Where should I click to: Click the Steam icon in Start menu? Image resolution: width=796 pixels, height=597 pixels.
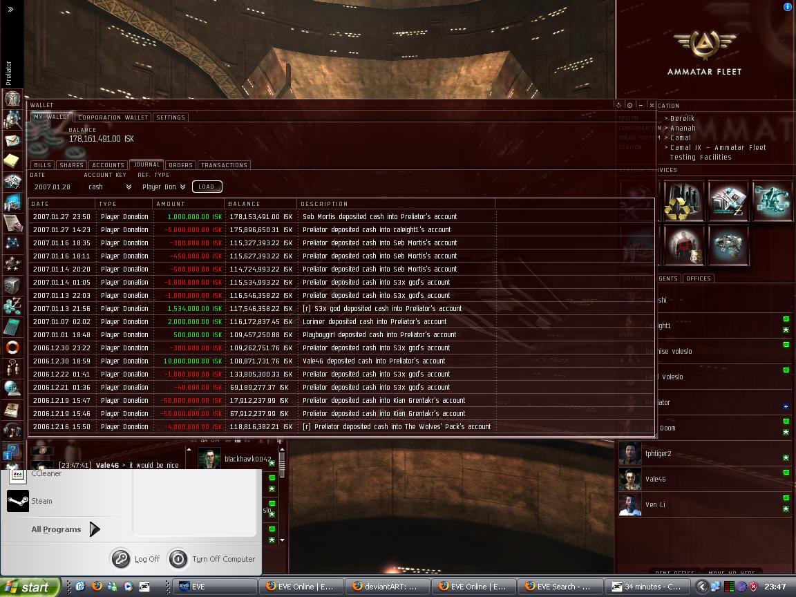click(18, 501)
